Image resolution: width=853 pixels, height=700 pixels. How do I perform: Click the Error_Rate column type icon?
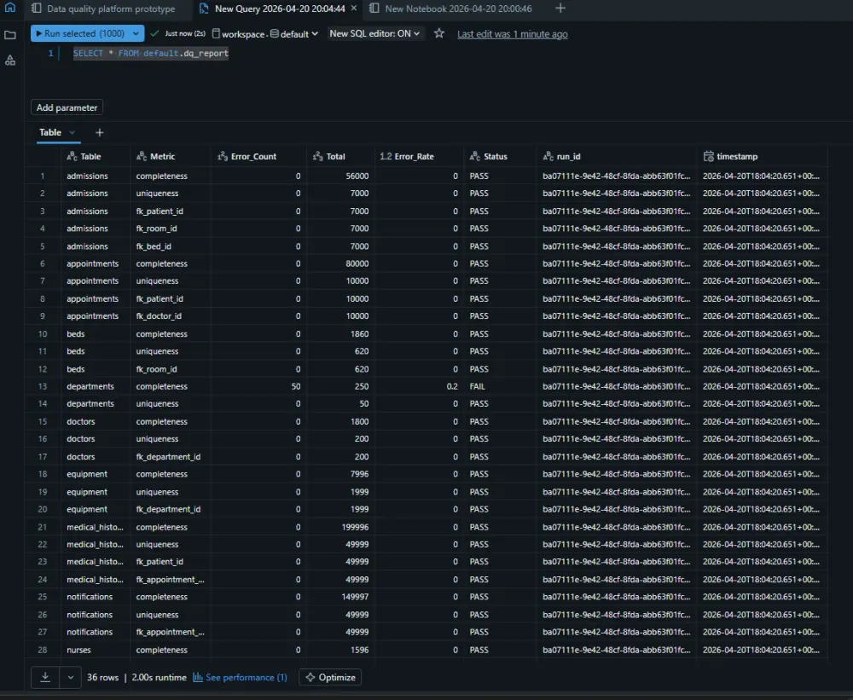pos(386,157)
